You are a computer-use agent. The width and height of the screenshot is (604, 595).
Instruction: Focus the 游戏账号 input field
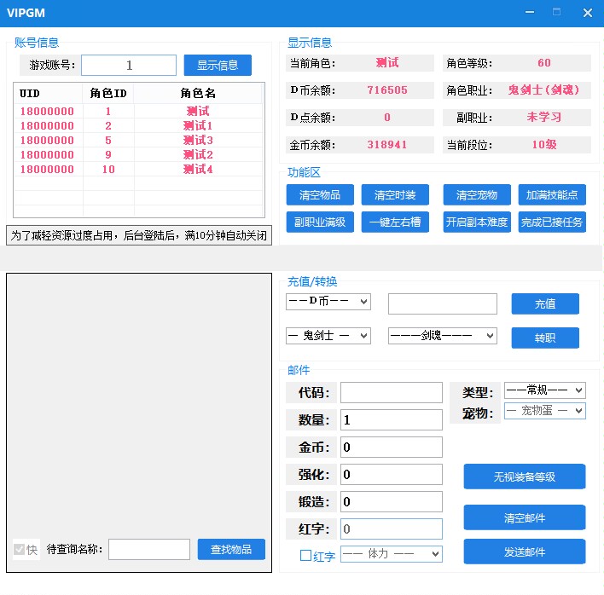(129, 66)
